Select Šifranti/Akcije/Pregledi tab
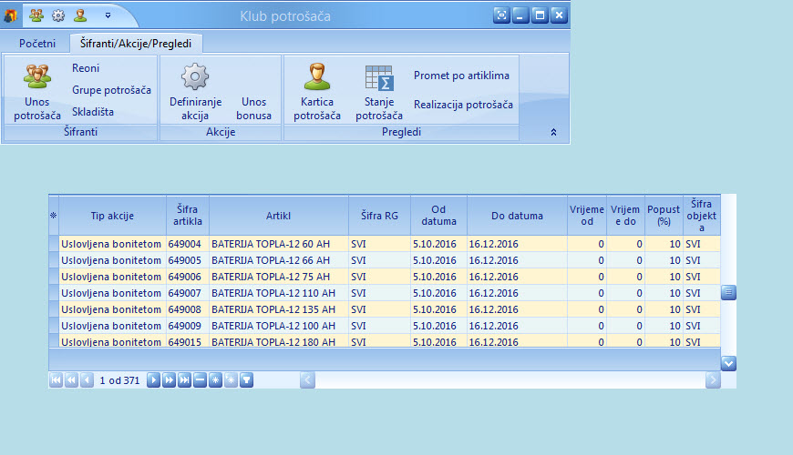This screenshot has width=793, height=455. pos(136,44)
